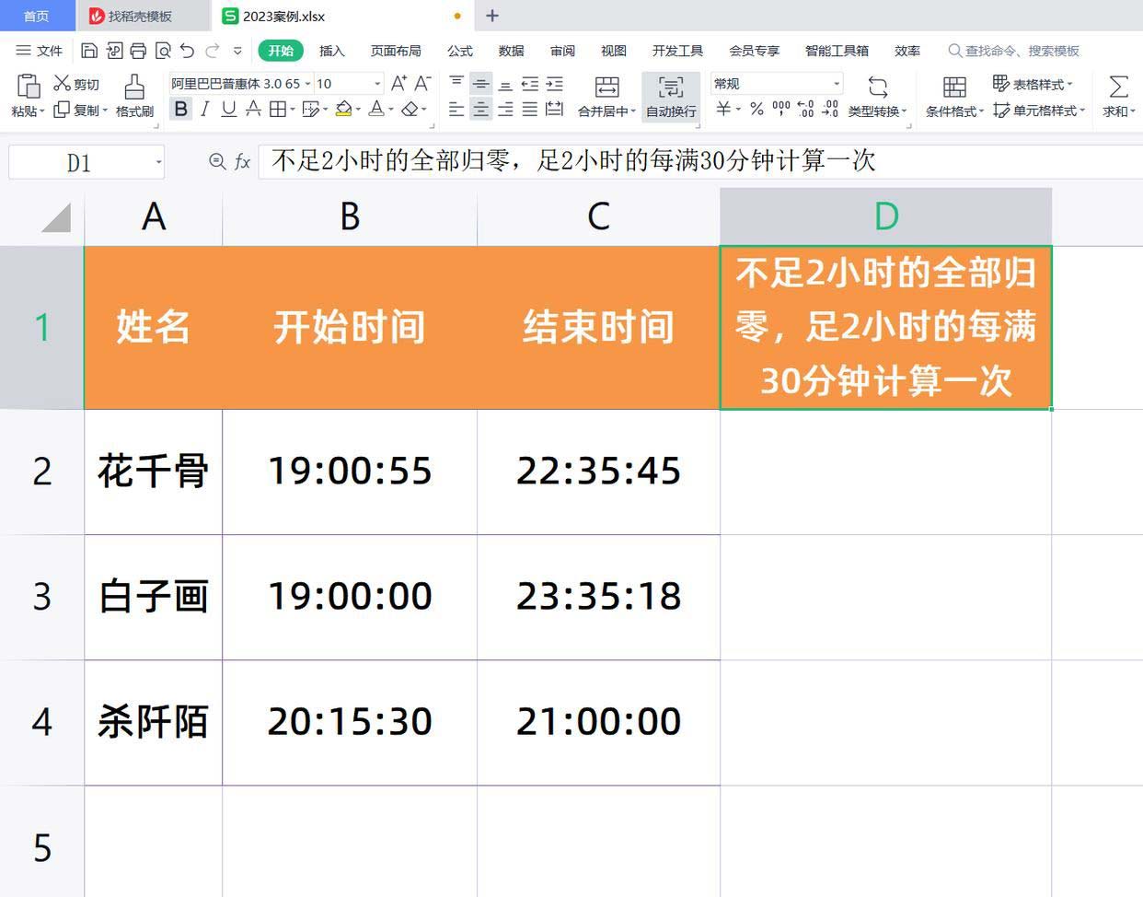Switch to the 公式 Formulas tab
The height and width of the screenshot is (897, 1143).
pyautogui.click(x=460, y=51)
